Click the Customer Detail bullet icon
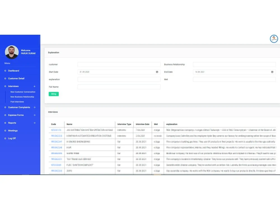 pyautogui.click(x=5, y=79)
